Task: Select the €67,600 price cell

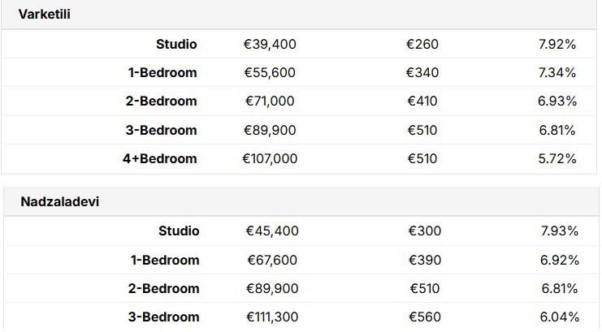Action: (272, 260)
